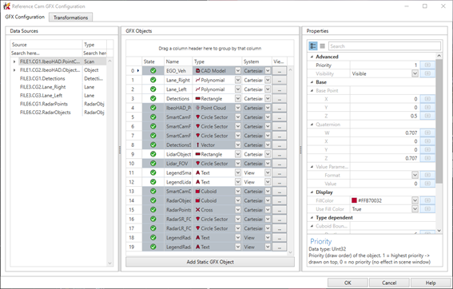Click the Value property binding icon

[x=427, y=184]
